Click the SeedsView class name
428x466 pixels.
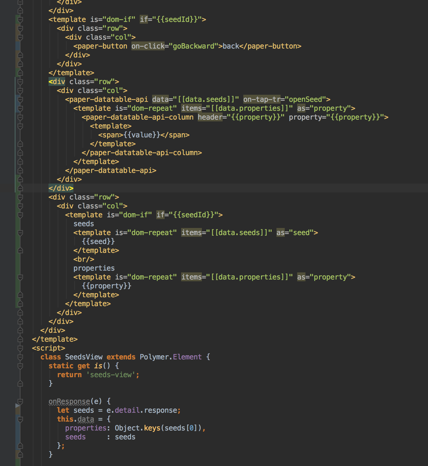pyautogui.click(x=84, y=357)
